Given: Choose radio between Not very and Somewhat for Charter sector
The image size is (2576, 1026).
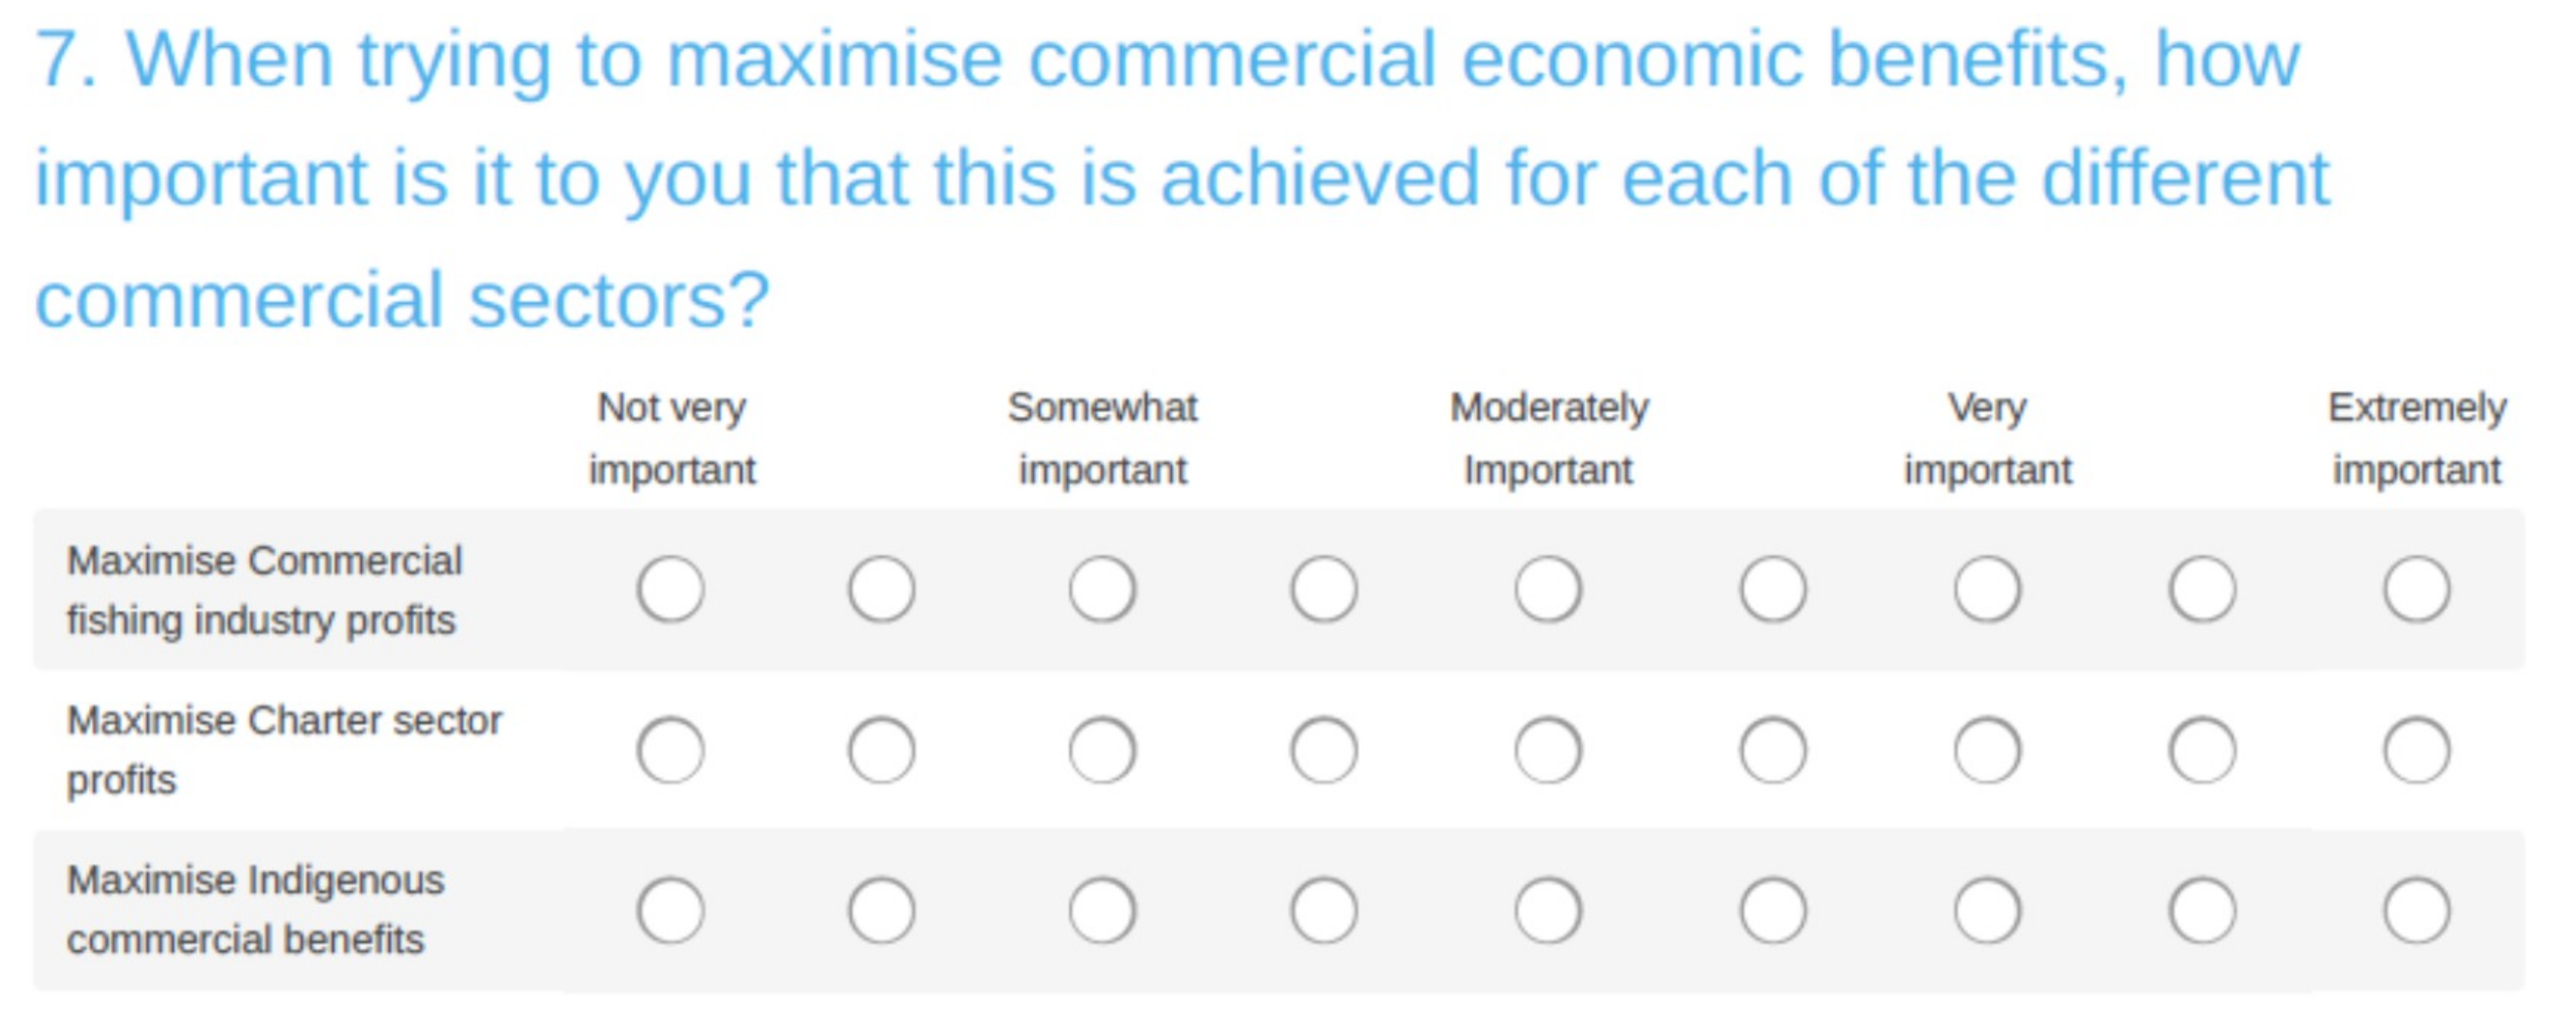Looking at the screenshot, I should pyautogui.click(x=881, y=749).
